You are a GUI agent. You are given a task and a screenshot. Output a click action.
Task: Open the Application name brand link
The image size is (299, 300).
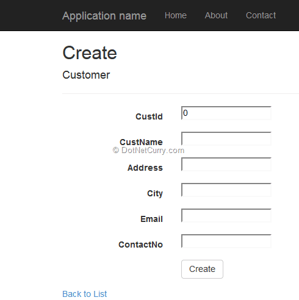pyautogui.click(x=104, y=16)
